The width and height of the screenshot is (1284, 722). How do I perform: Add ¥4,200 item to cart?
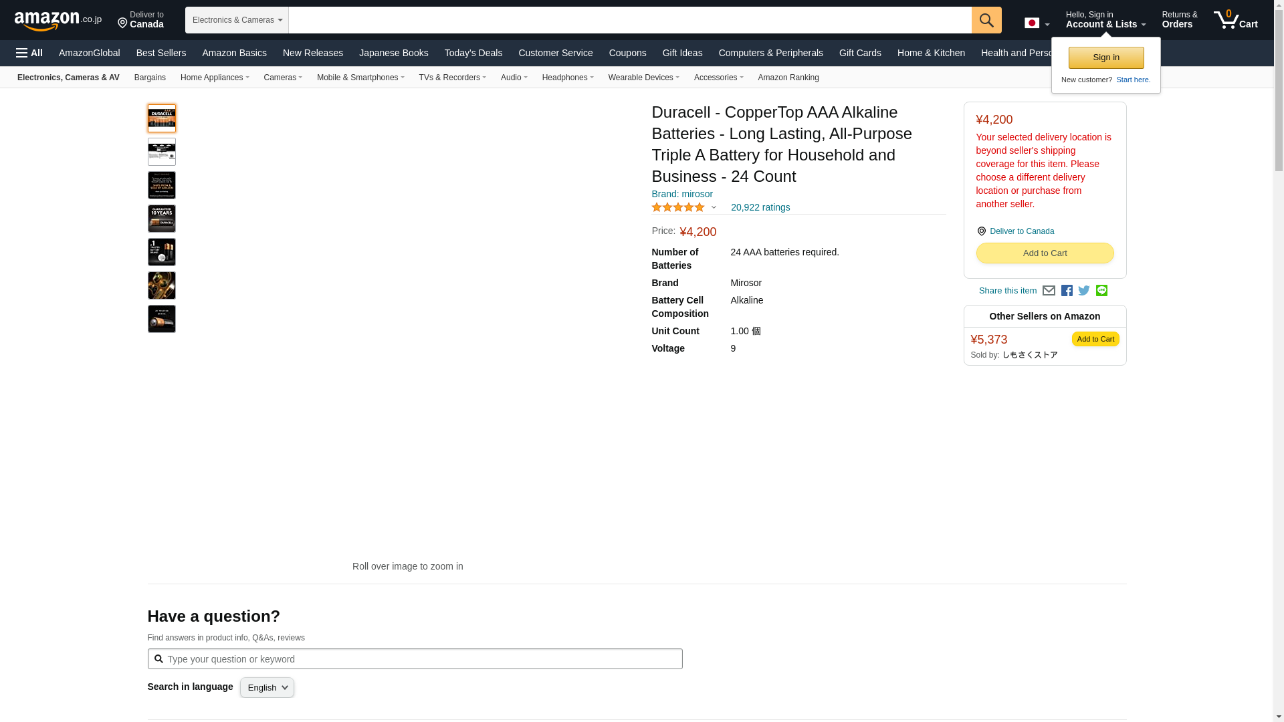click(x=1044, y=253)
